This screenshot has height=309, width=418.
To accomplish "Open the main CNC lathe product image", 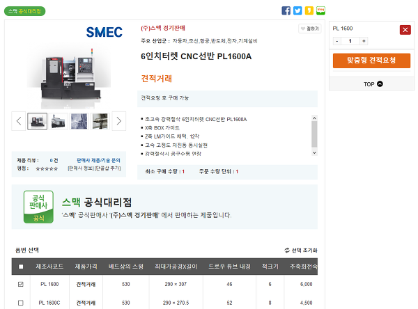I will (69, 77).
